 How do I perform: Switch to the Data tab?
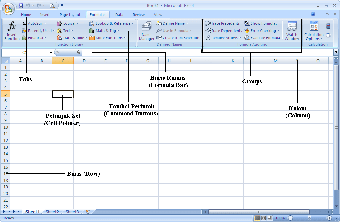119,15
